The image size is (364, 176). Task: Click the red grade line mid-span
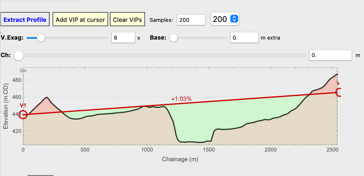181,103
